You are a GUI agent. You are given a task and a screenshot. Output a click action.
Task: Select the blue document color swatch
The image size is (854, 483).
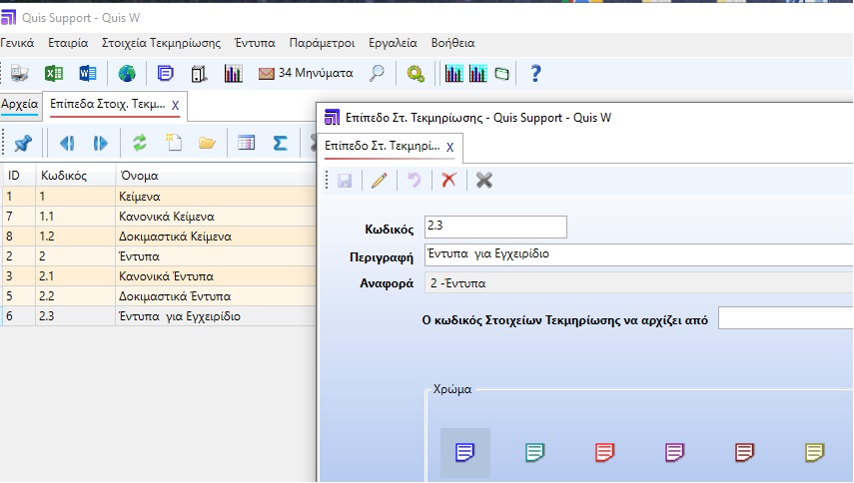465,452
